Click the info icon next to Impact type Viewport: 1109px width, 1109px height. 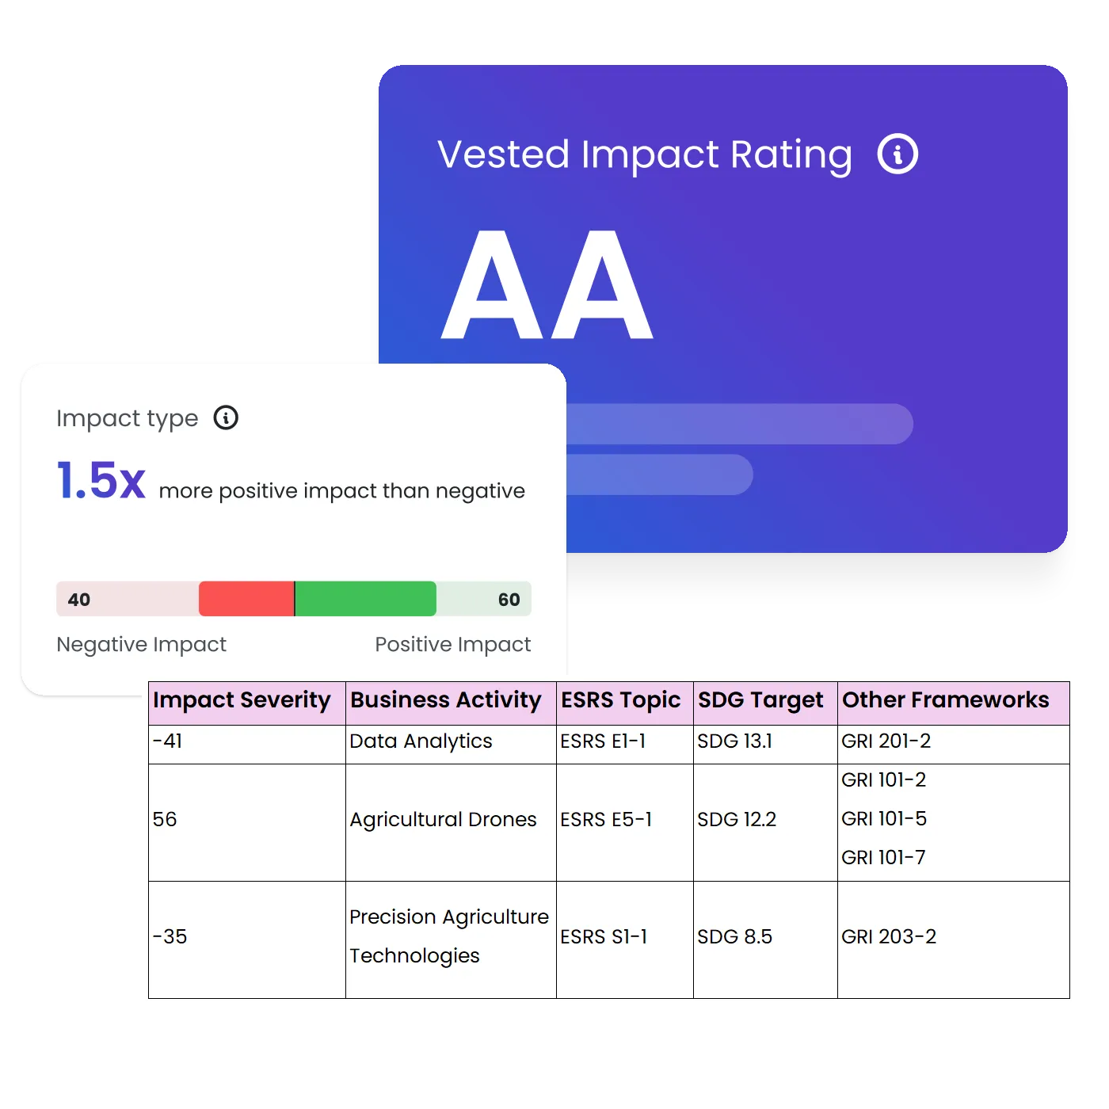pos(226,418)
